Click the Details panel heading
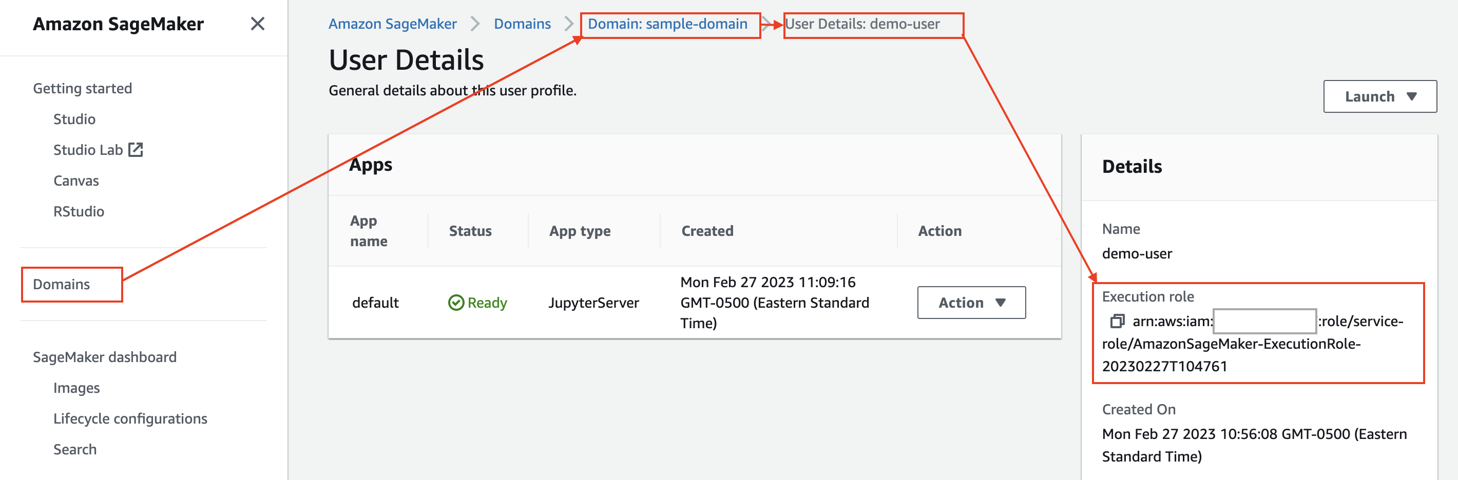1458x480 pixels. coord(1131,166)
